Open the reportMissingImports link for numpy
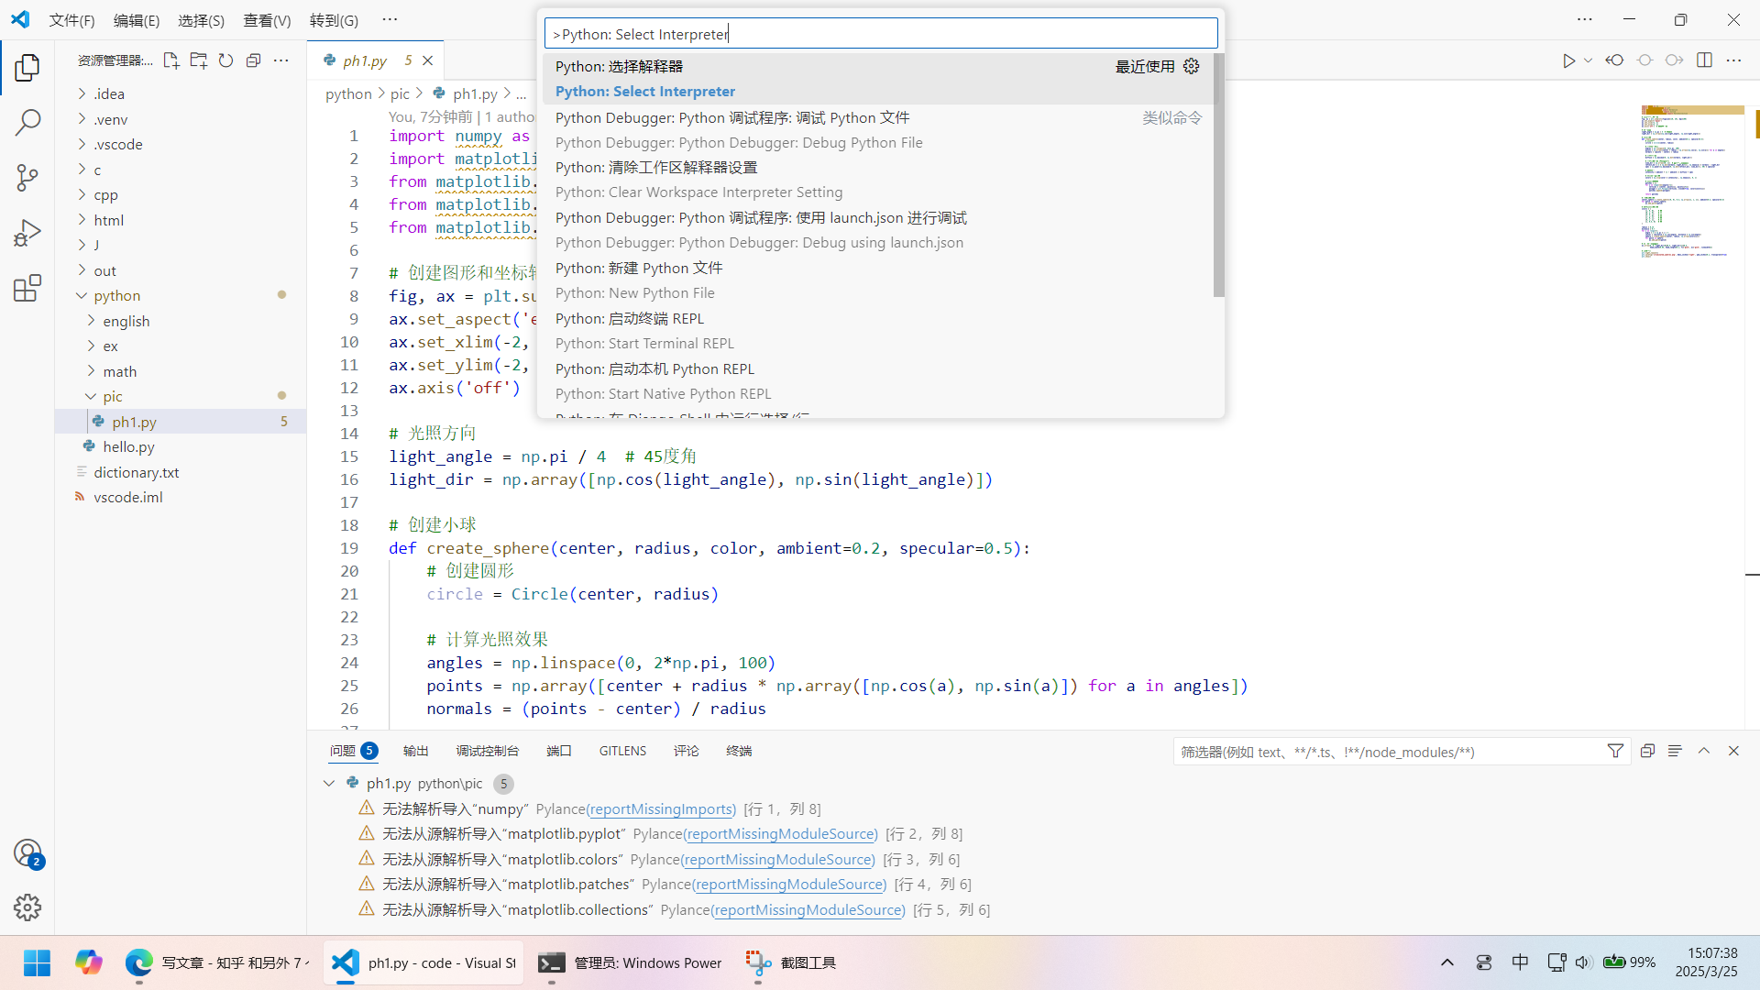Viewport: 1760px width, 990px height. [661, 808]
